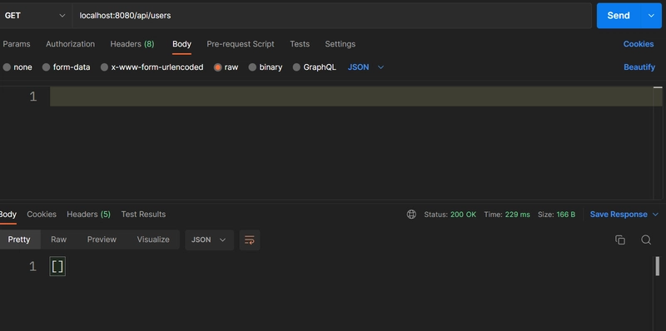Click the request URL input field
The image size is (666, 331).
pos(331,16)
